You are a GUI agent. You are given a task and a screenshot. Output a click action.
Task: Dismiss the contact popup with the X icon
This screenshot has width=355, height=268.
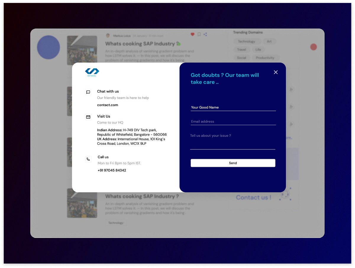(276, 72)
